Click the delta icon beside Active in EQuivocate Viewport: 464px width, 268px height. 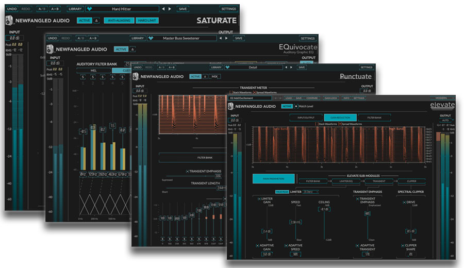132,49
